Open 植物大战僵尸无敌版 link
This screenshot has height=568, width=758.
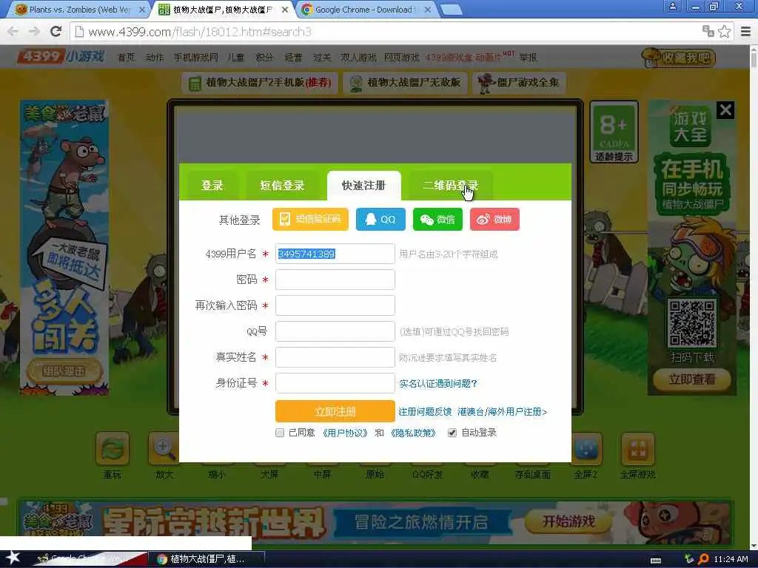pyautogui.click(x=406, y=83)
